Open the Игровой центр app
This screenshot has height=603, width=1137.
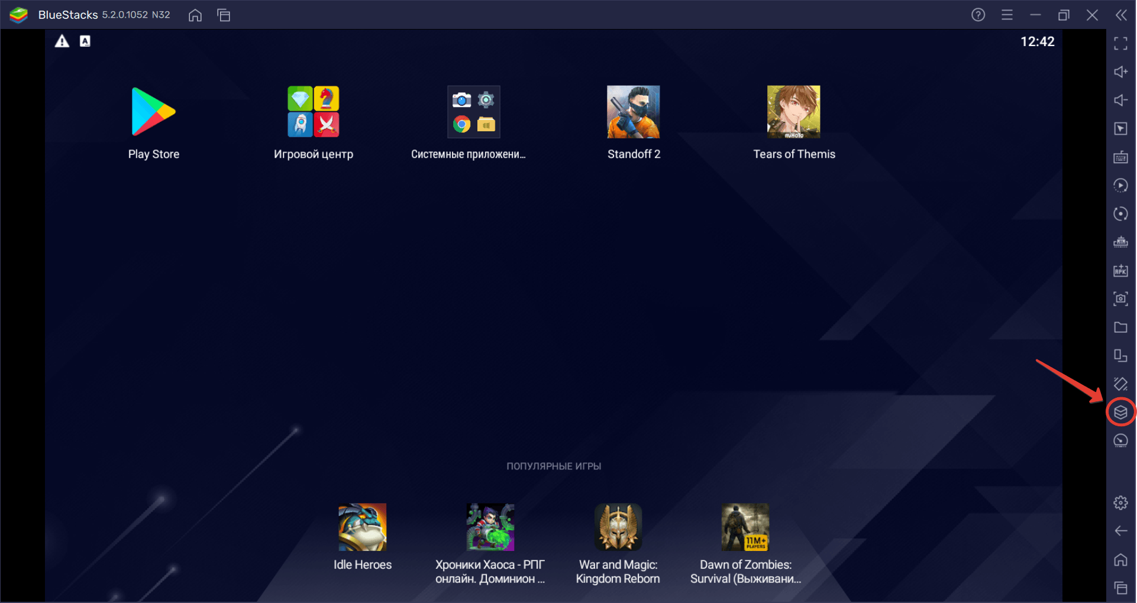coord(314,112)
